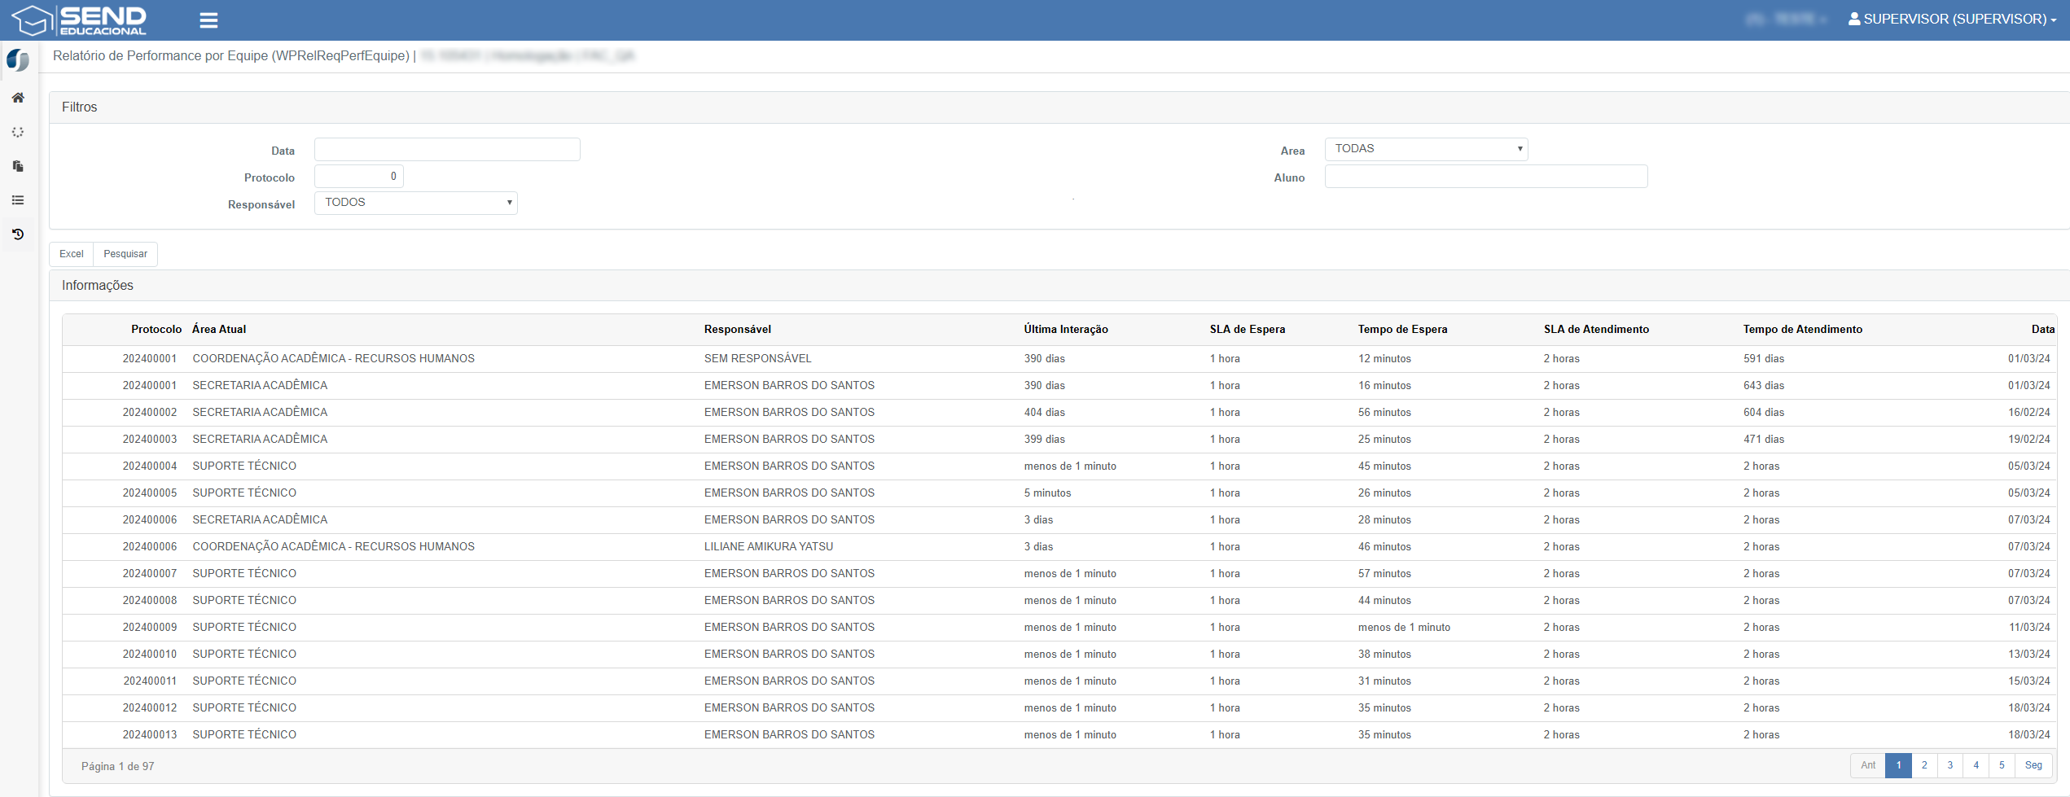This screenshot has height=797, width=2070.
Task: Open the copy documents sidebar icon
Action: 18,166
